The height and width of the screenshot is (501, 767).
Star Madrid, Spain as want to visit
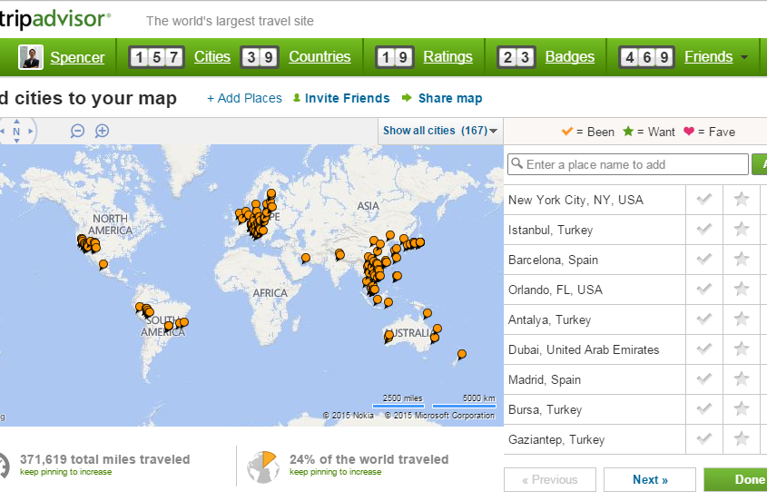pyautogui.click(x=742, y=379)
